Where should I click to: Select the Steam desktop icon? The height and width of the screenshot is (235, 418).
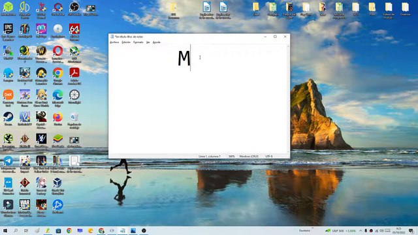(8, 119)
